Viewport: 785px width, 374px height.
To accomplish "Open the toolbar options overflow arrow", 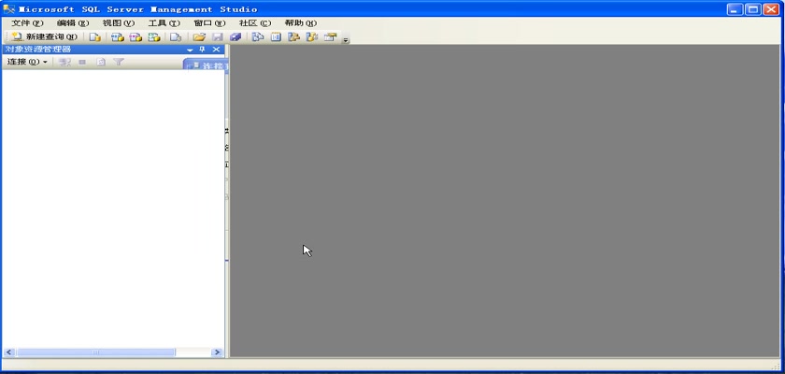I will [x=346, y=40].
